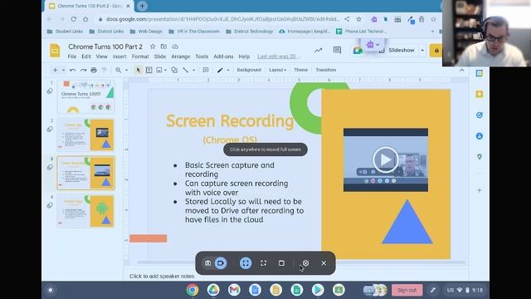531x299 pixels.
Task: Choose the Select arrow cursor tool
Action: pyautogui.click(x=138, y=70)
